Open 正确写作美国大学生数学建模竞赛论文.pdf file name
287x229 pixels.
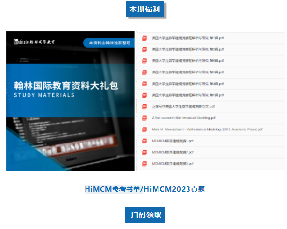[x=183, y=107]
